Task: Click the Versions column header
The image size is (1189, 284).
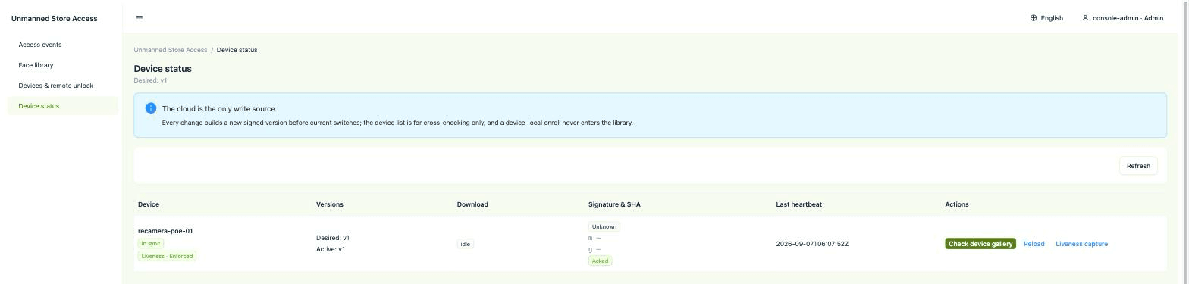Action: click(330, 204)
